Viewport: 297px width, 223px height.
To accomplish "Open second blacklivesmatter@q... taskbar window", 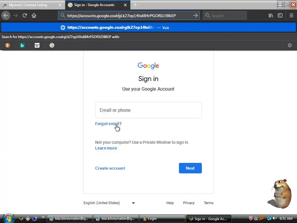I will (116, 219).
